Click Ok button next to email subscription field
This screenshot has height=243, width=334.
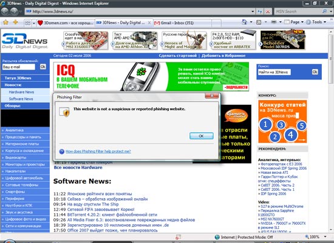43,67
